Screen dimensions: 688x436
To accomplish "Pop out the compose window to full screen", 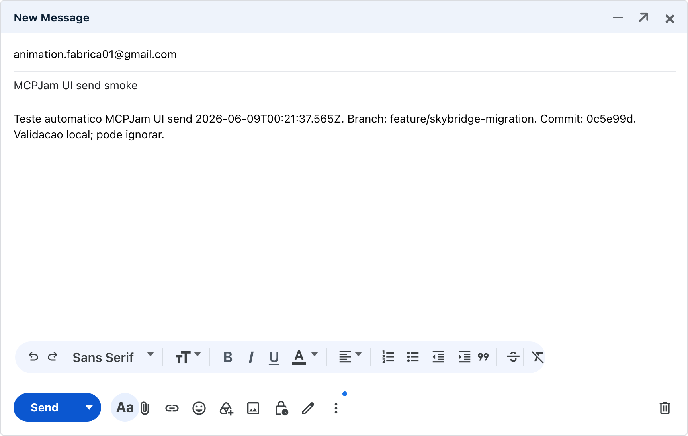I will tap(643, 18).
